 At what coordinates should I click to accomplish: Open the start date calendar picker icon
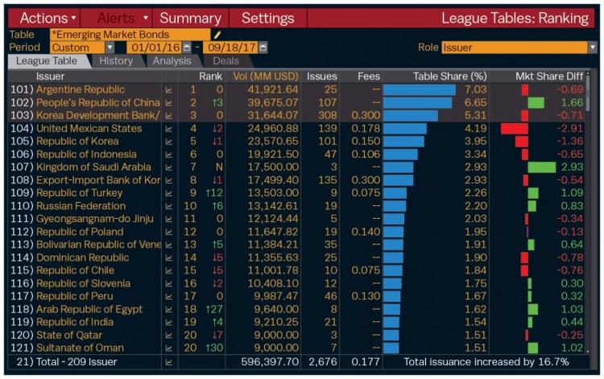(187, 47)
